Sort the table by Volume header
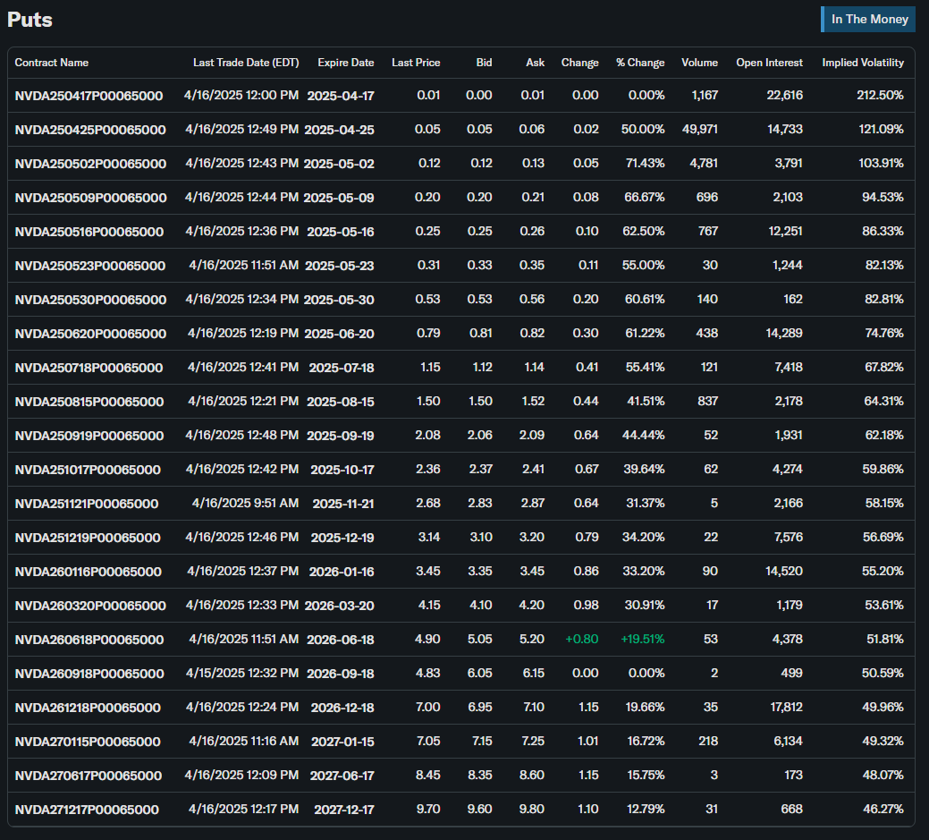The width and height of the screenshot is (929, 840). [x=699, y=63]
